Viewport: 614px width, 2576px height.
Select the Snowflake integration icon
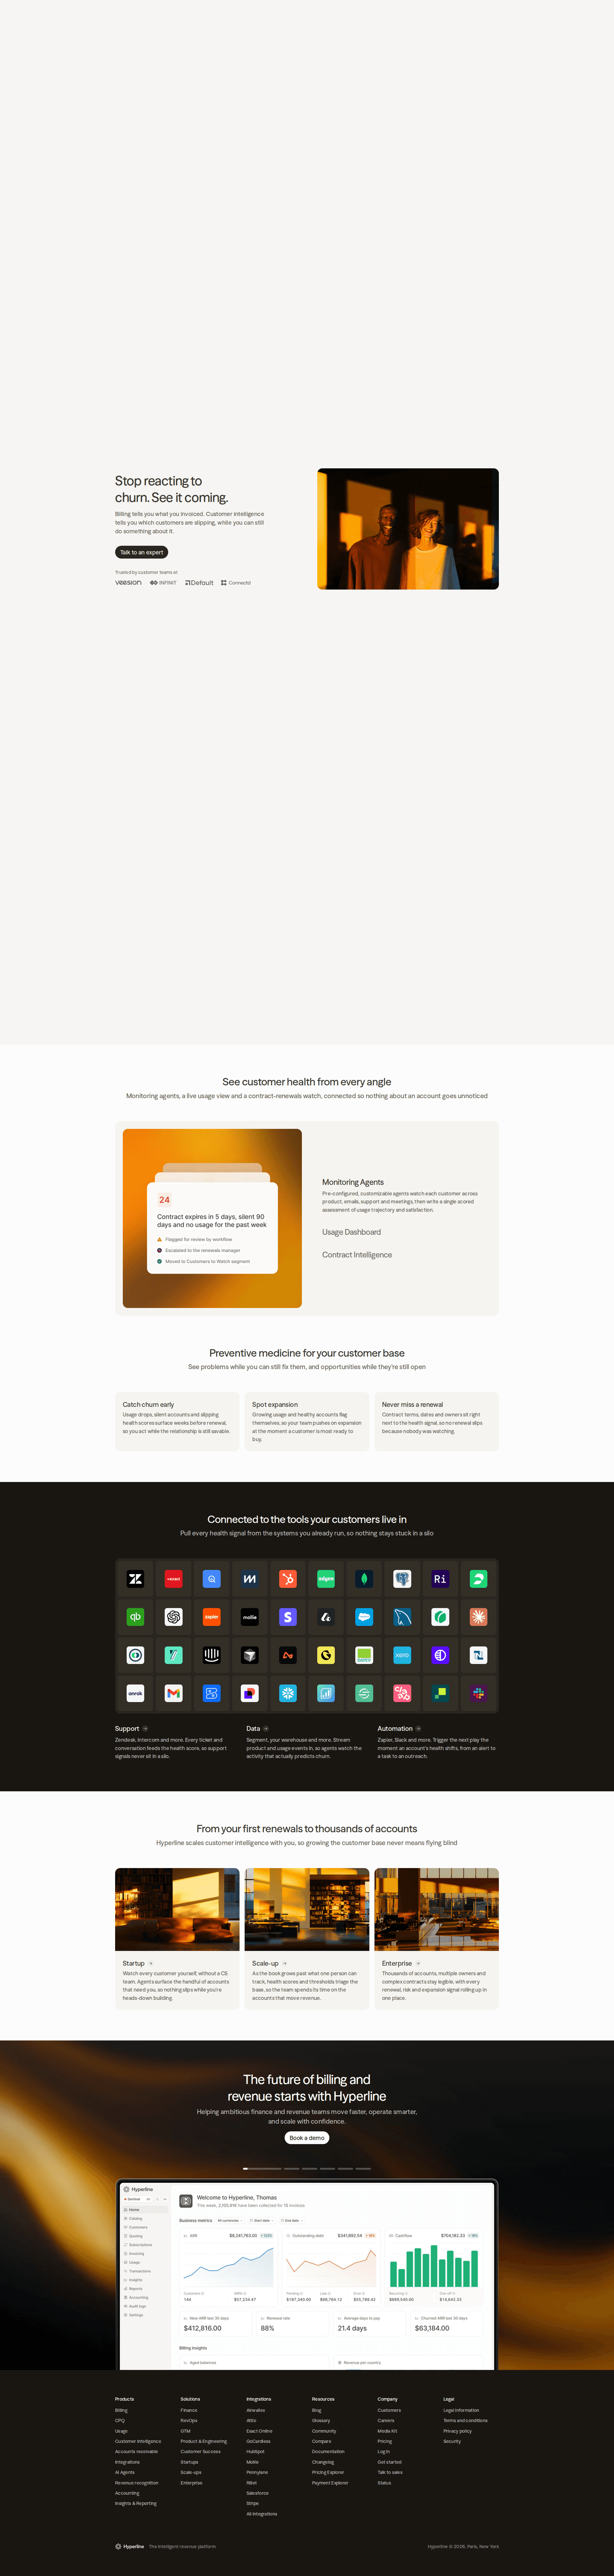coord(288,1693)
